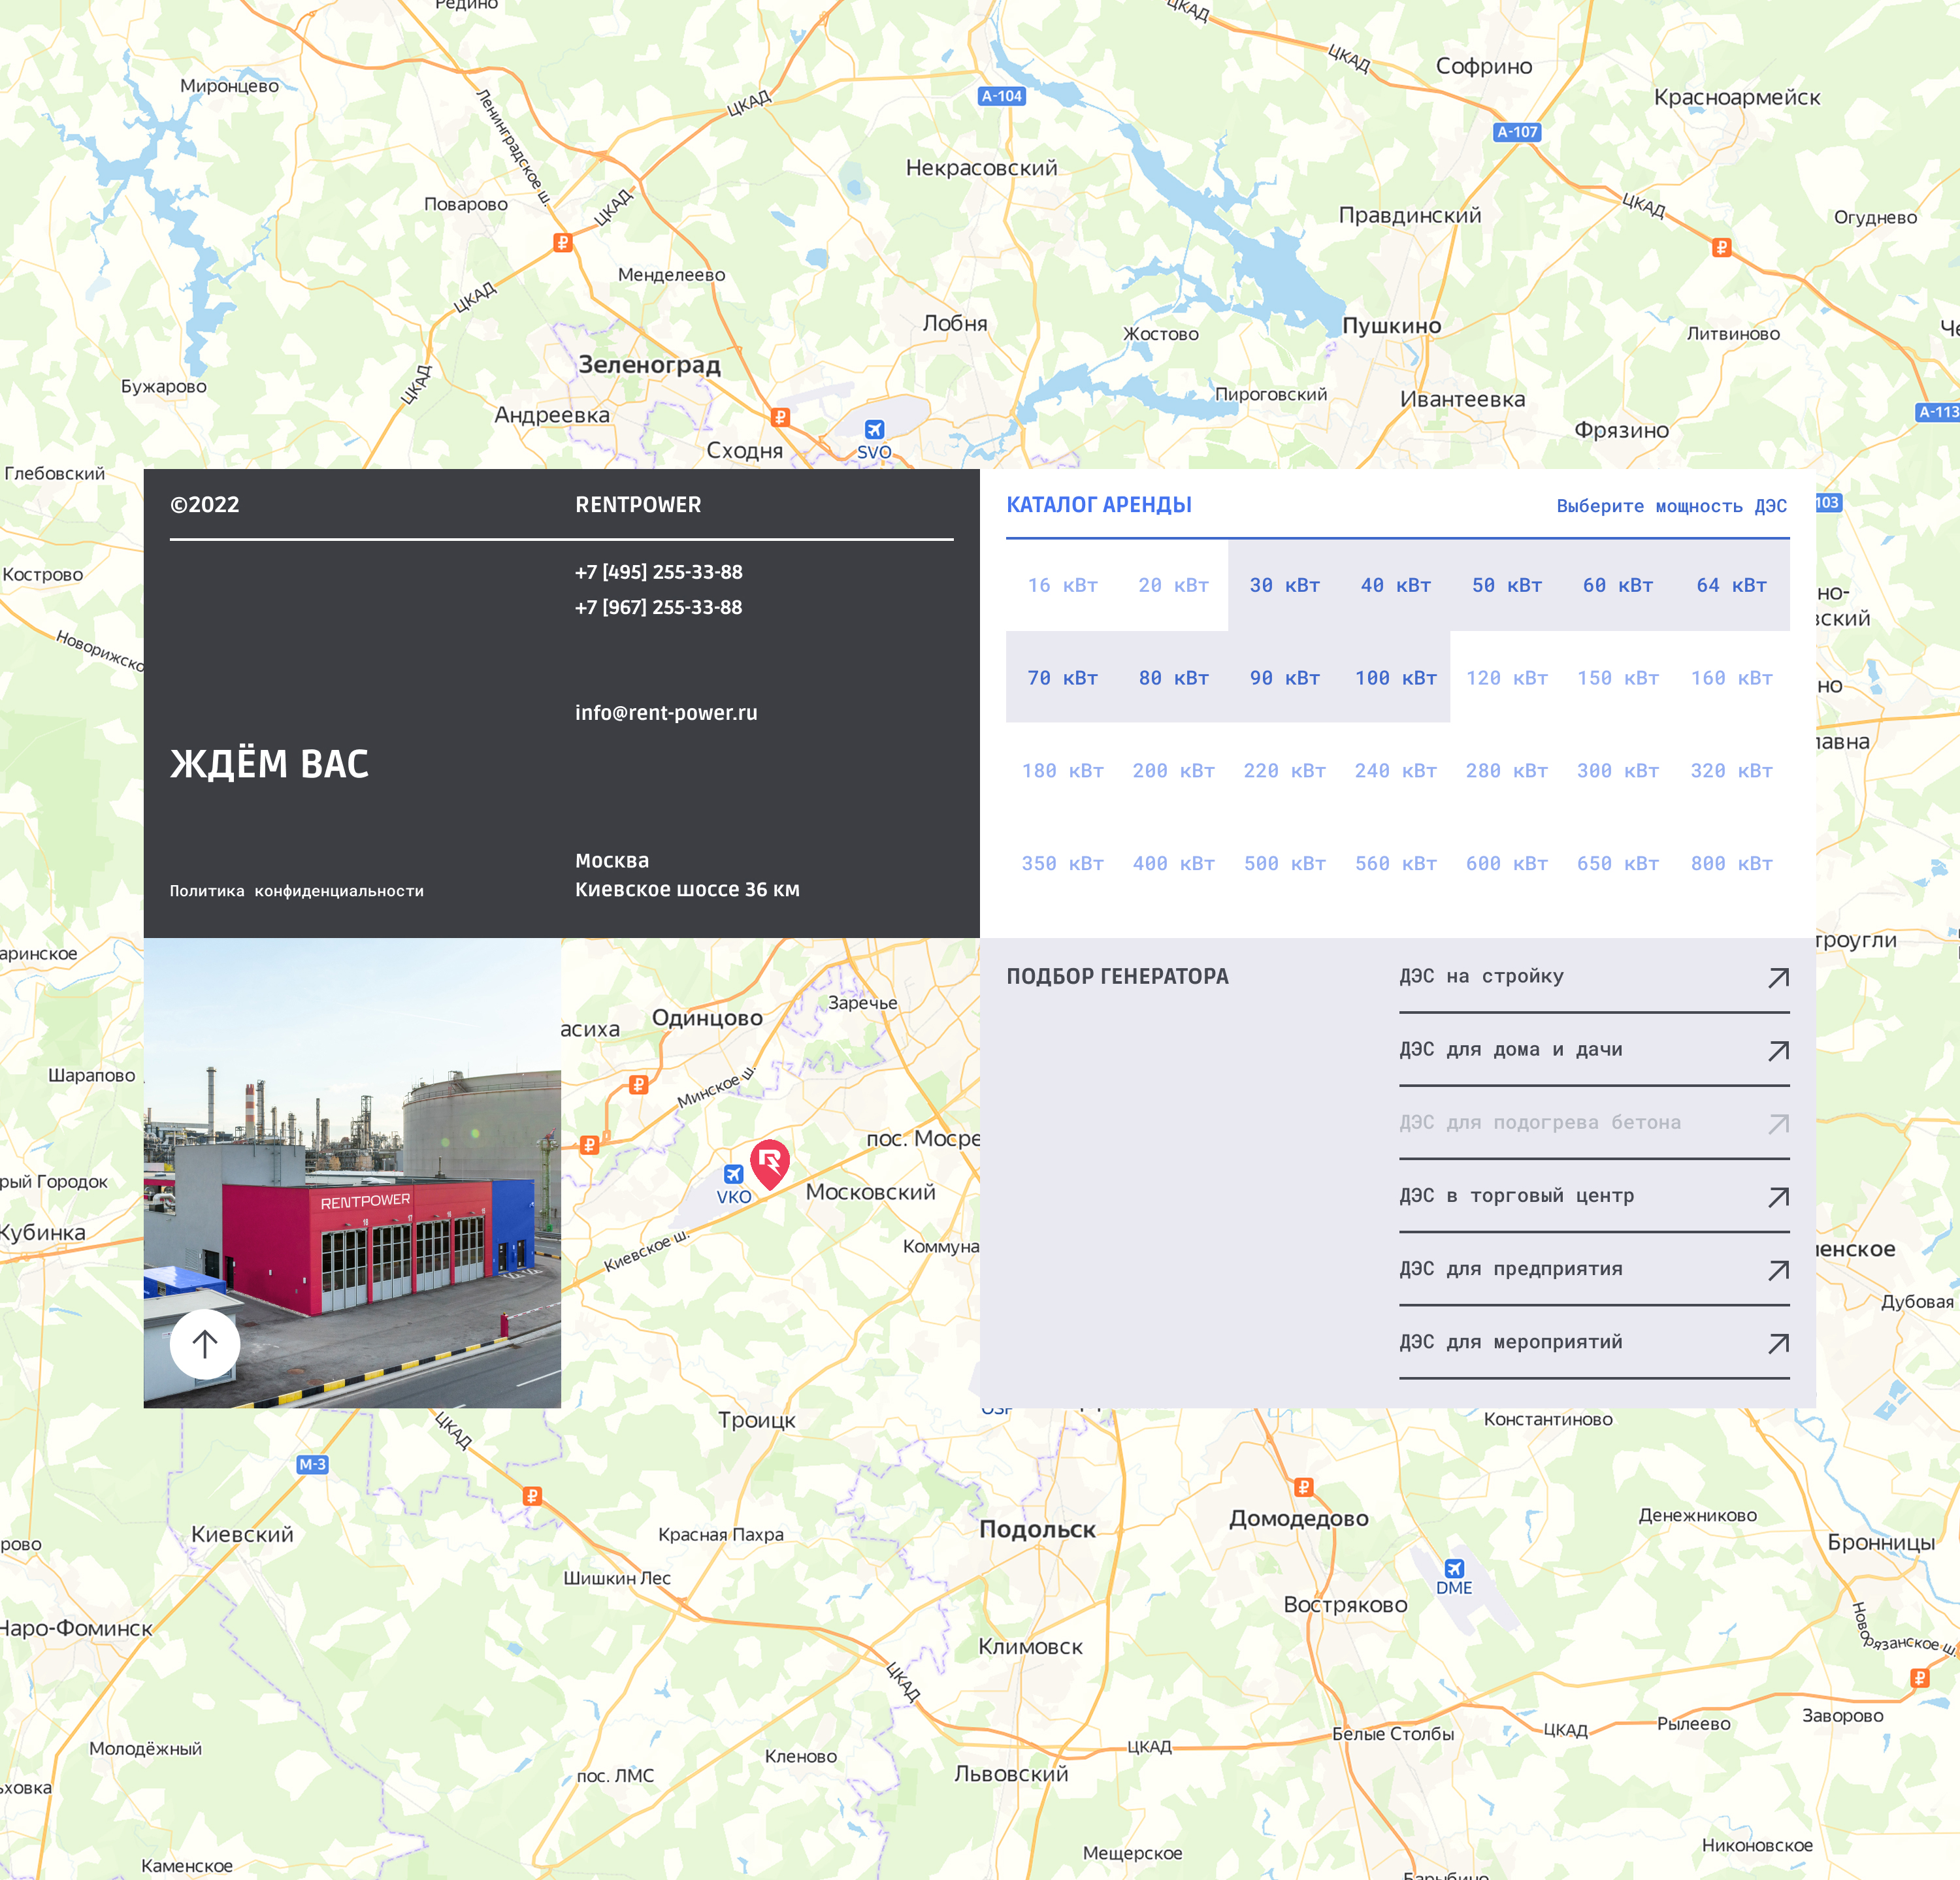Screen dimensions: 1960x1880
Task: Click the scroll-to-top arrow button
Action: tap(205, 1344)
